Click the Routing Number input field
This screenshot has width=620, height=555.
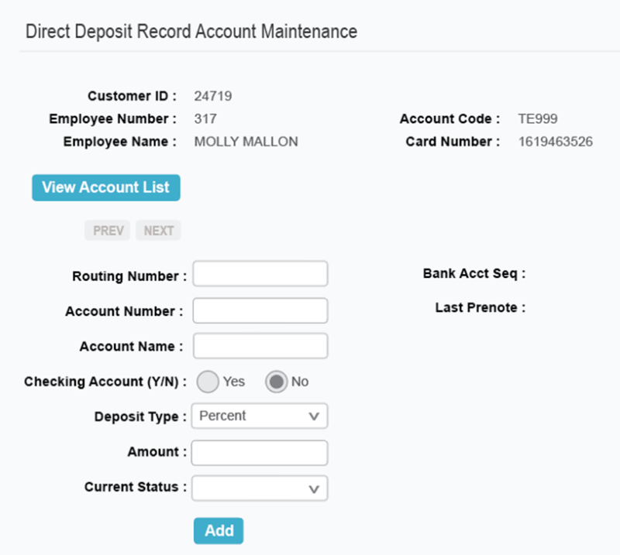click(260, 274)
